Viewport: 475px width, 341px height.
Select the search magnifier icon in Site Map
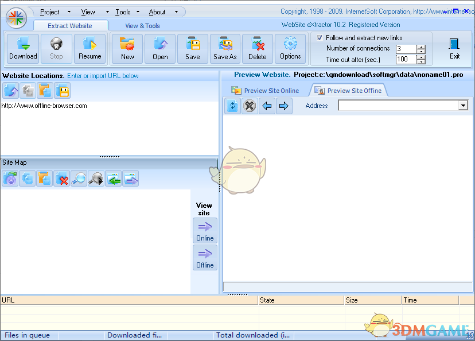(79, 178)
